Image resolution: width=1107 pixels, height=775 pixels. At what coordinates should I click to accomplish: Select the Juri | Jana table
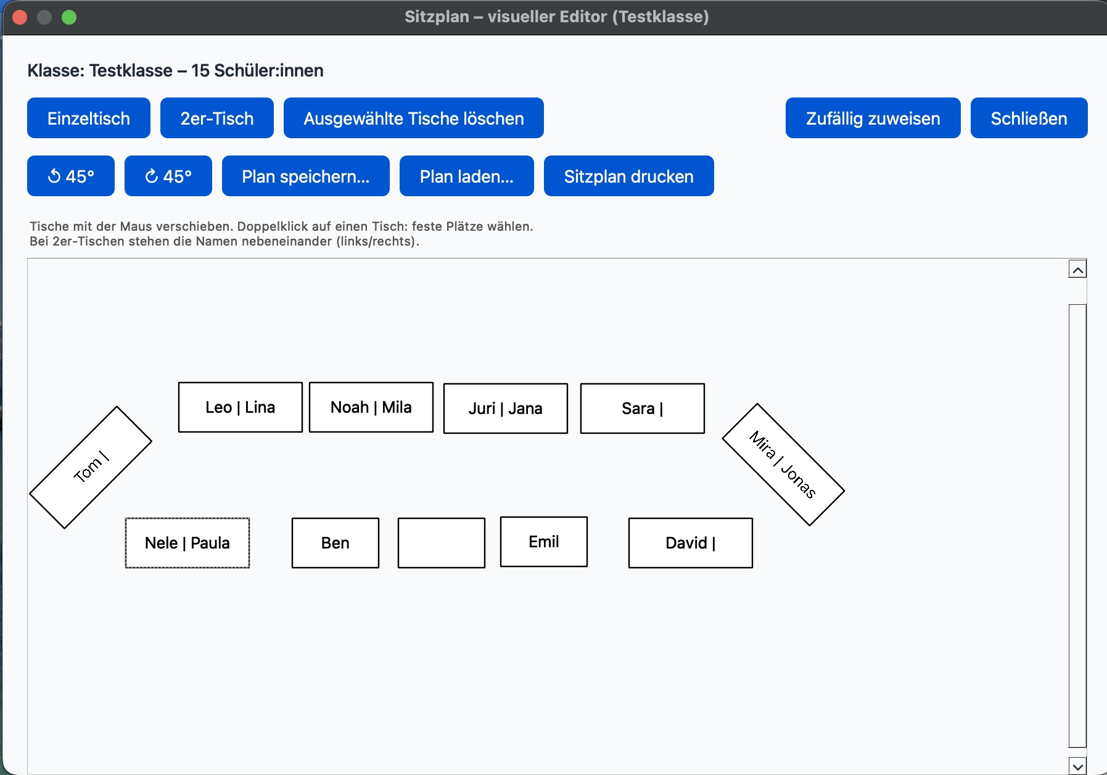pyautogui.click(x=505, y=408)
